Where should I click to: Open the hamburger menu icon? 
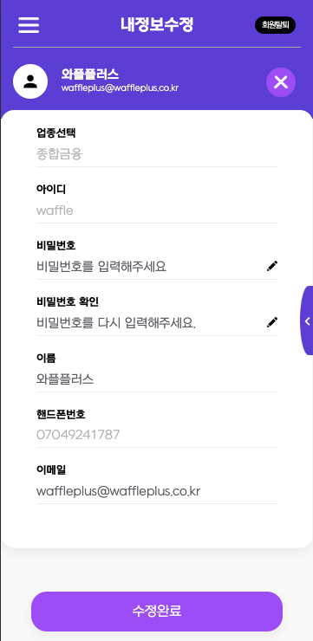pos(29,25)
